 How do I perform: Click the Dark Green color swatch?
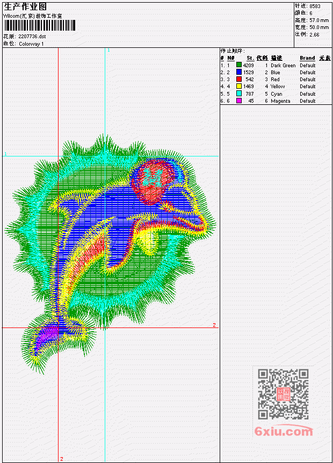click(239, 65)
